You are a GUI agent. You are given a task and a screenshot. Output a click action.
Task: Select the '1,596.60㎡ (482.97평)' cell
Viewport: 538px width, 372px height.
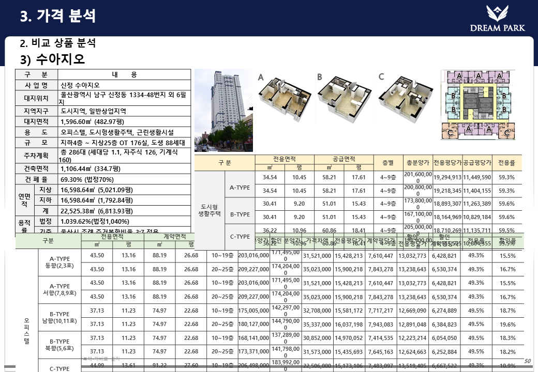[x=124, y=121]
